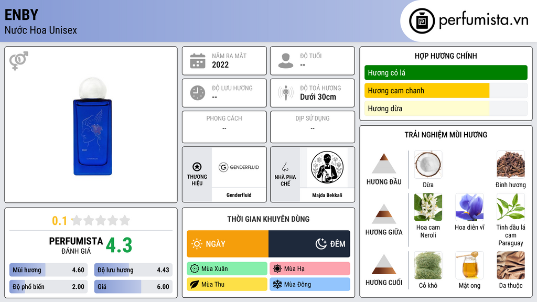Click the Dưới 30cm sillage value
The image size is (537, 302).
click(318, 97)
